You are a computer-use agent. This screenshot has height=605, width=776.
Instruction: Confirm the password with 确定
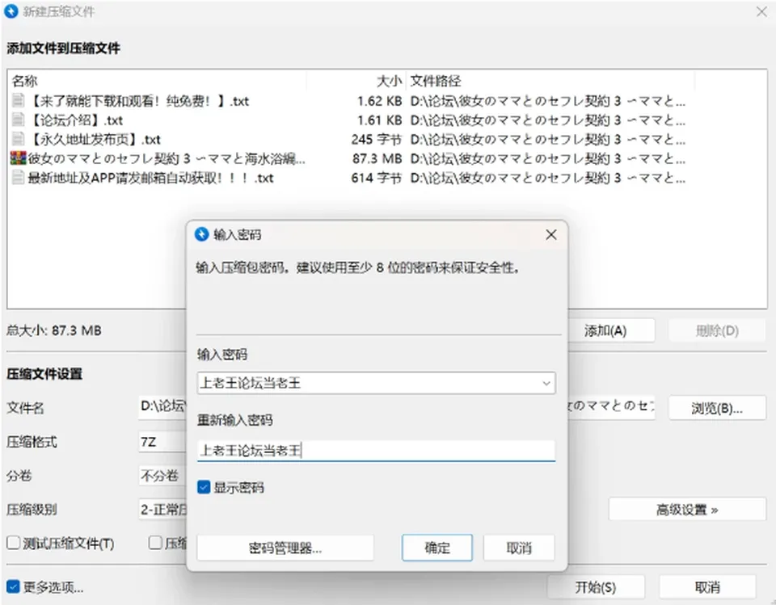(437, 548)
